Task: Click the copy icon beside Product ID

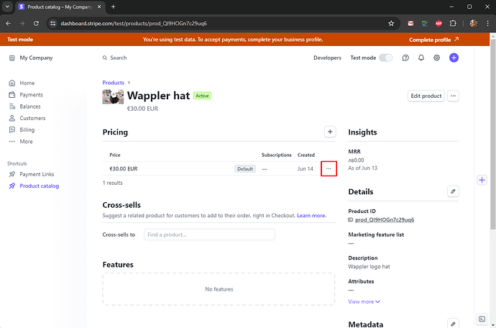Action: [351, 219]
